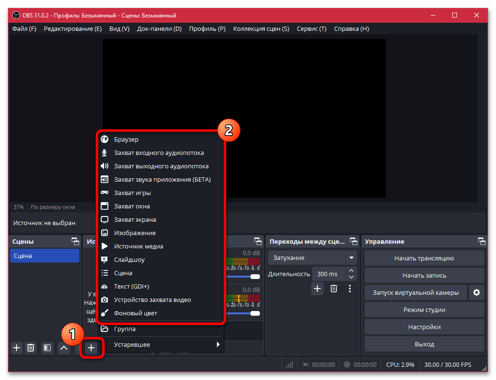496x380 pixels.
Task: Open По размеру окна scaling selector
Action: click(x=53, y=207)
